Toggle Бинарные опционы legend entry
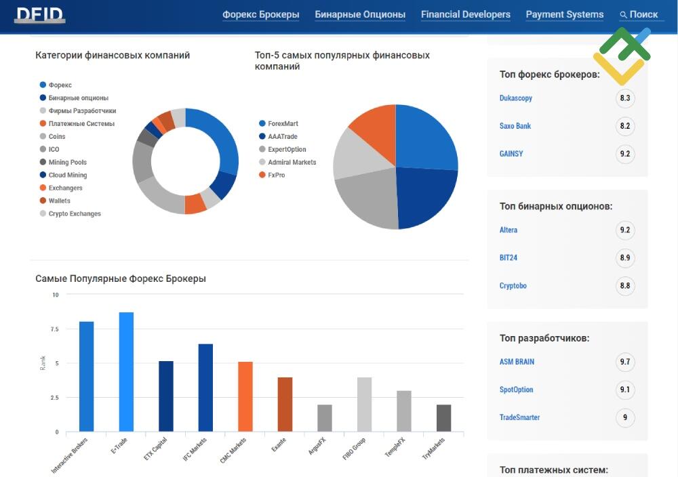Screen dimensions: 678x477 74,98
